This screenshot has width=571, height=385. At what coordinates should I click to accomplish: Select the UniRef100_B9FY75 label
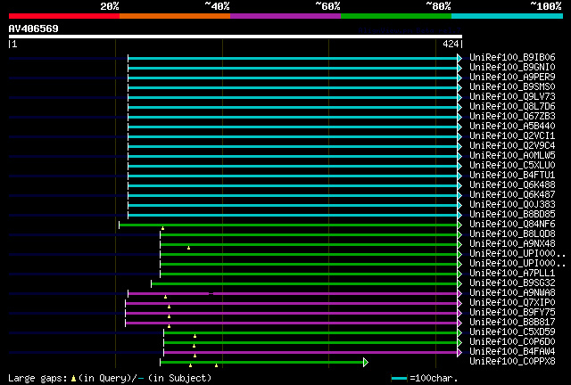tap(512, 313)
